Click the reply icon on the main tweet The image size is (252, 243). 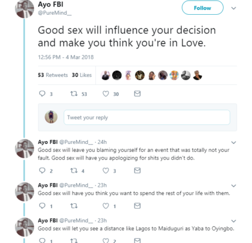(42, 94)
